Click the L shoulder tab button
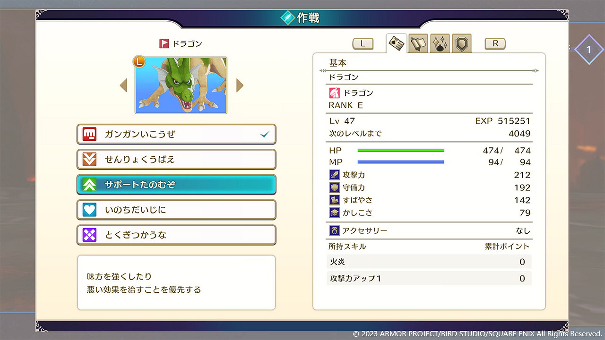This screenshot has width=605, height=340. tap(363, 43)
